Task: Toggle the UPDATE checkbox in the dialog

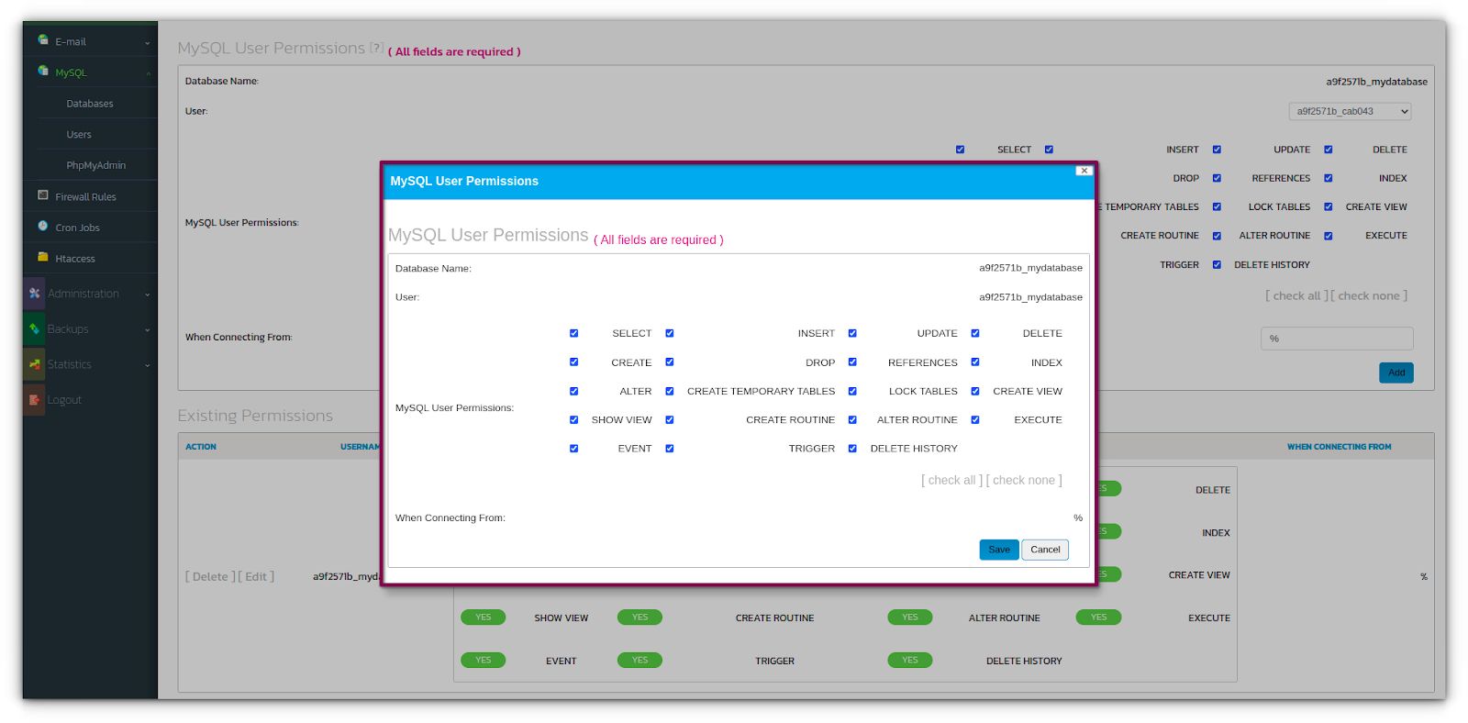Action: tap(852, 333)
